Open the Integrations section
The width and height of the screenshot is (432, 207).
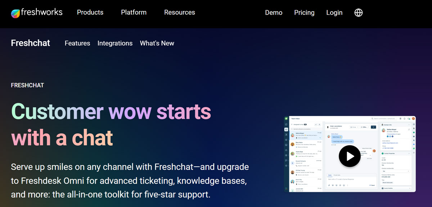pyautogui.click(x=115, y=43)
